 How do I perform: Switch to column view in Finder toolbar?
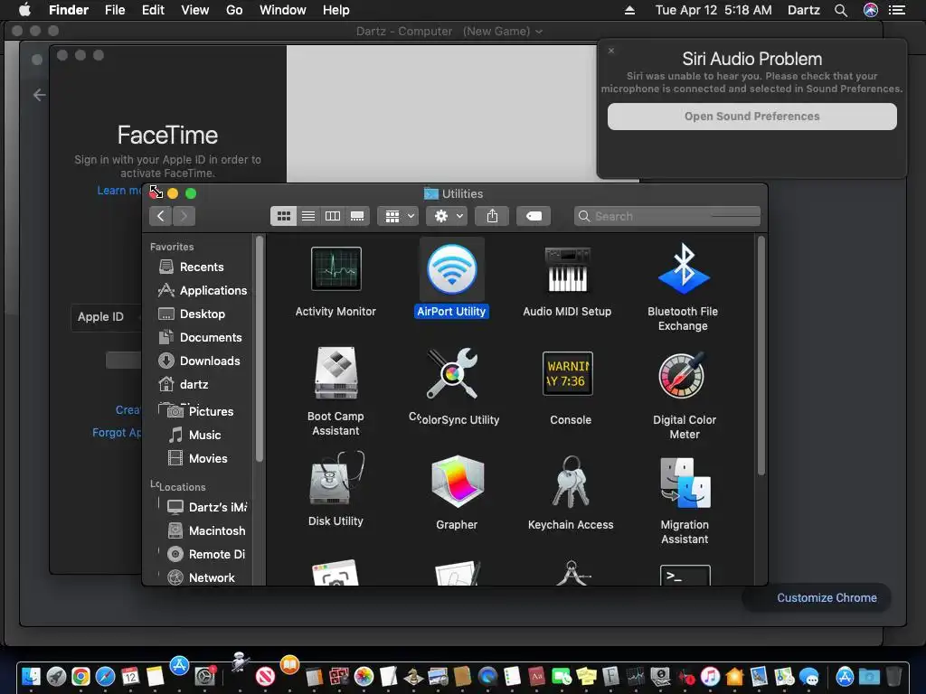333,216
